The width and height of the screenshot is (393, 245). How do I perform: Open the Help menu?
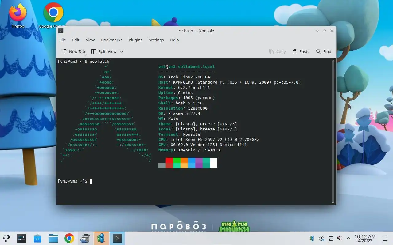pos(174,40)
